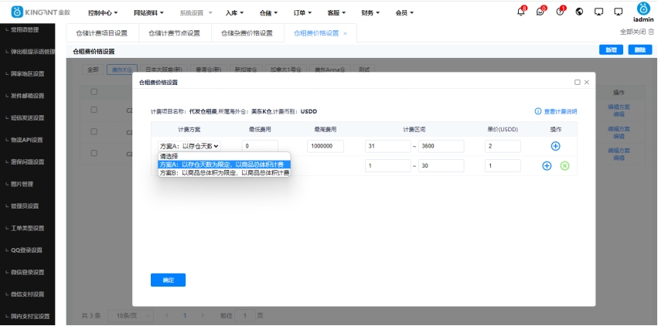Click the globe language icon

point(579,12)
